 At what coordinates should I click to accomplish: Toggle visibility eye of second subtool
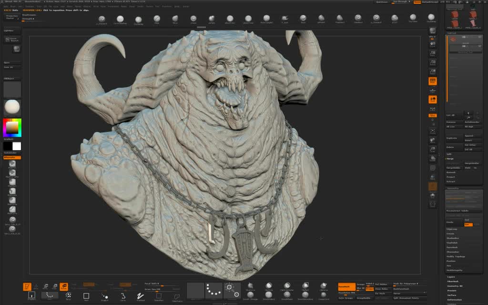pos(479,46)
